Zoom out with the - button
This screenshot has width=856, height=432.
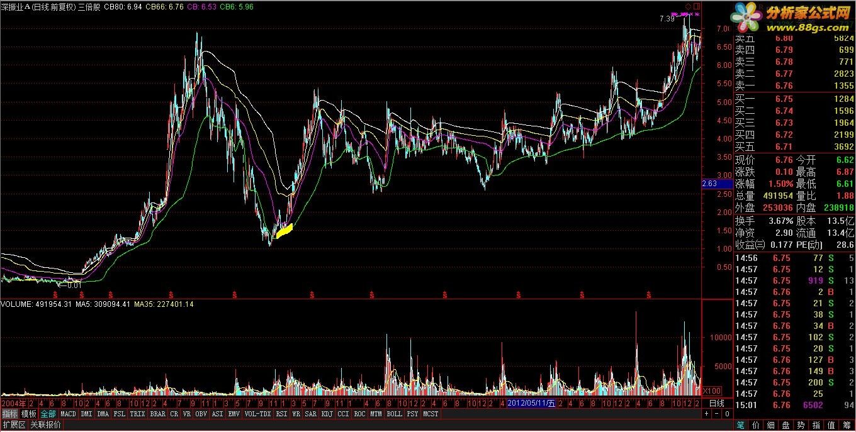717,414
